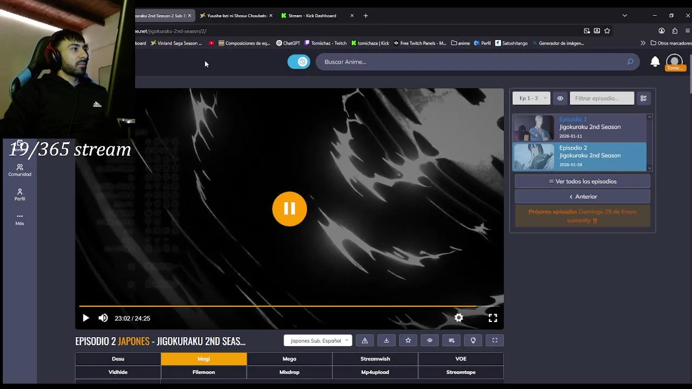Open the Free Twitch Panels bookmark
692x389 pixels.
[x=420, y=43]
